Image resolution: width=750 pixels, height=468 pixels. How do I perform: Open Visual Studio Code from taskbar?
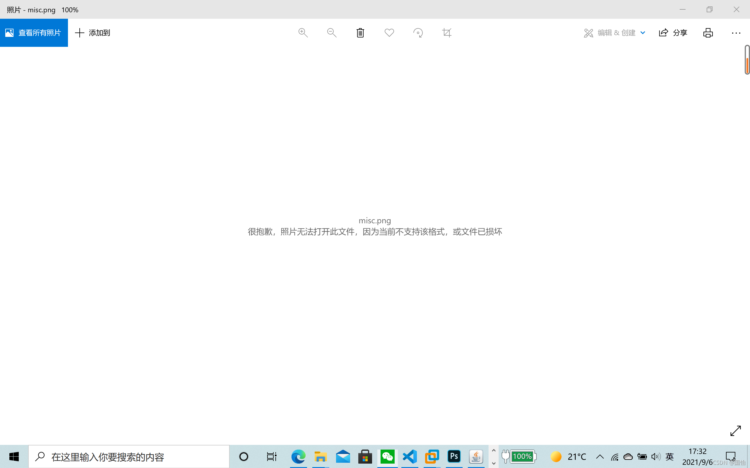click(x=410, y=456)
